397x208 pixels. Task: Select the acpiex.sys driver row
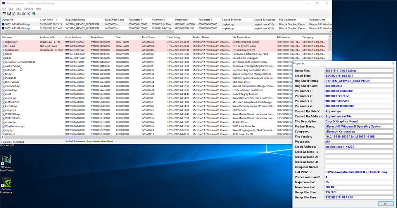147,122
